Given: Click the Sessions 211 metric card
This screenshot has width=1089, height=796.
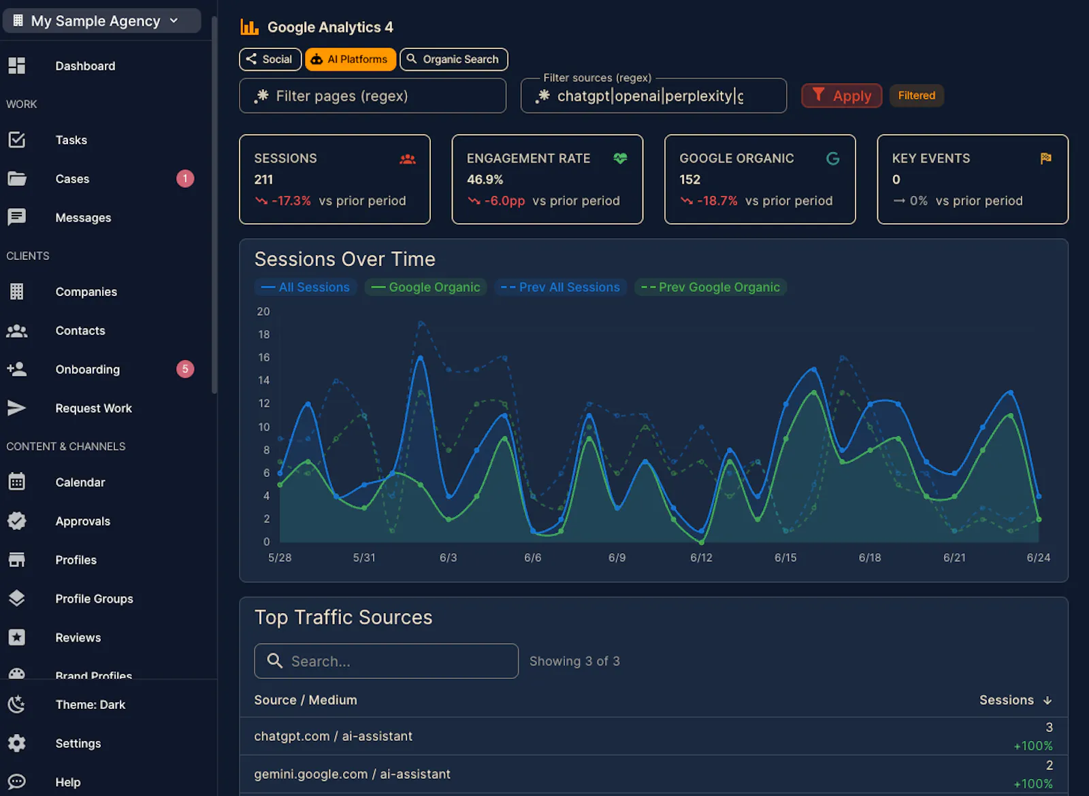Looking at the screenshot, I should (335, 179).
